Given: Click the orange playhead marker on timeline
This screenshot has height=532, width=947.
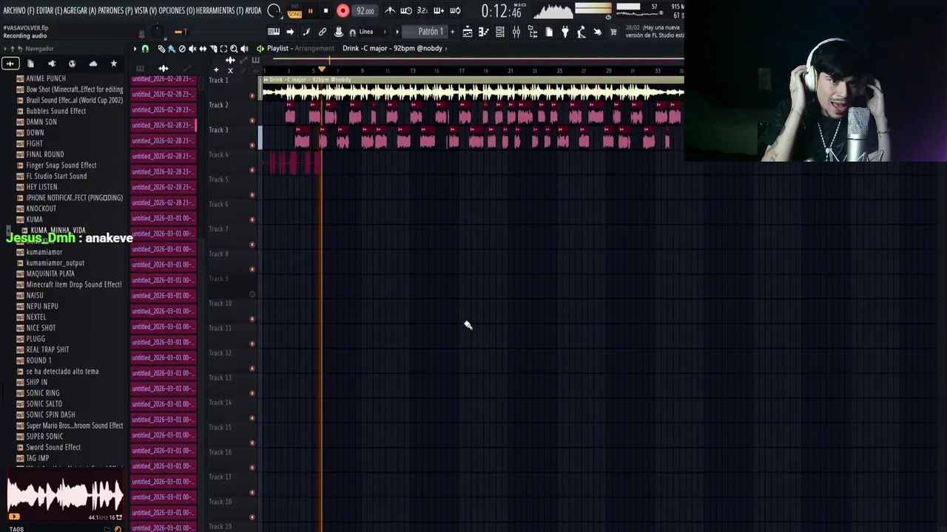Looking at the screenshot, I should [322, 69].
